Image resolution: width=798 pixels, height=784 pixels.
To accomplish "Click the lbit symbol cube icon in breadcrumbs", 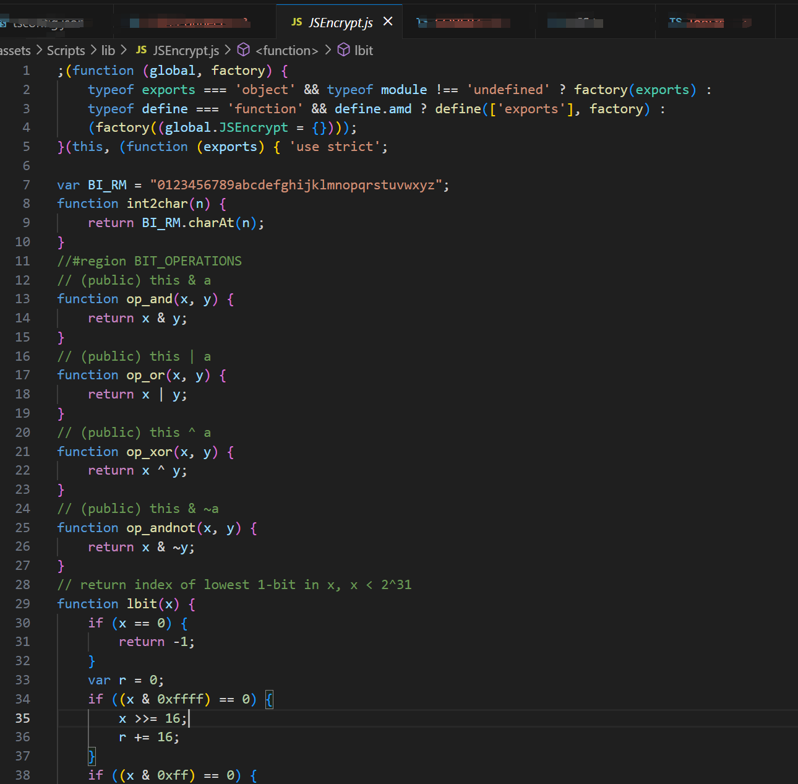I will 343,50.
